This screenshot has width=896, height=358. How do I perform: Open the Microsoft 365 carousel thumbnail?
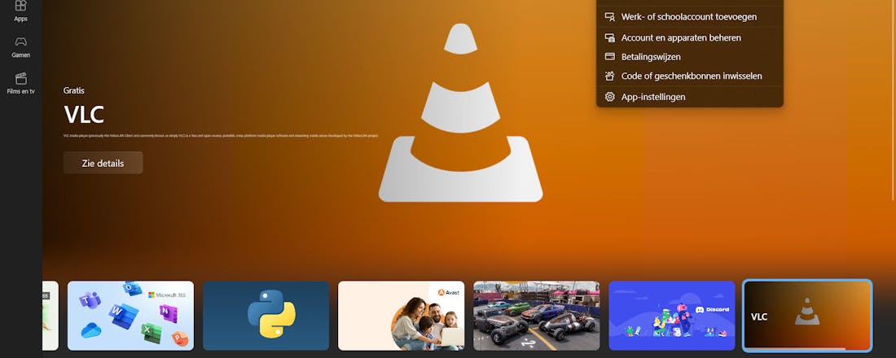click(130, 316)
